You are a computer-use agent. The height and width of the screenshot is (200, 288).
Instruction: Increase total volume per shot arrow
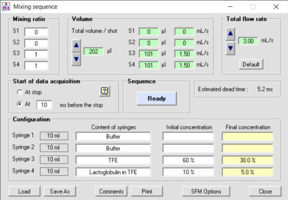click(x=76, y=45)
